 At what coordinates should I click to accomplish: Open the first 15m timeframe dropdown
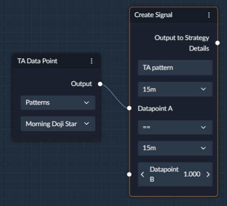coord(175,89)
